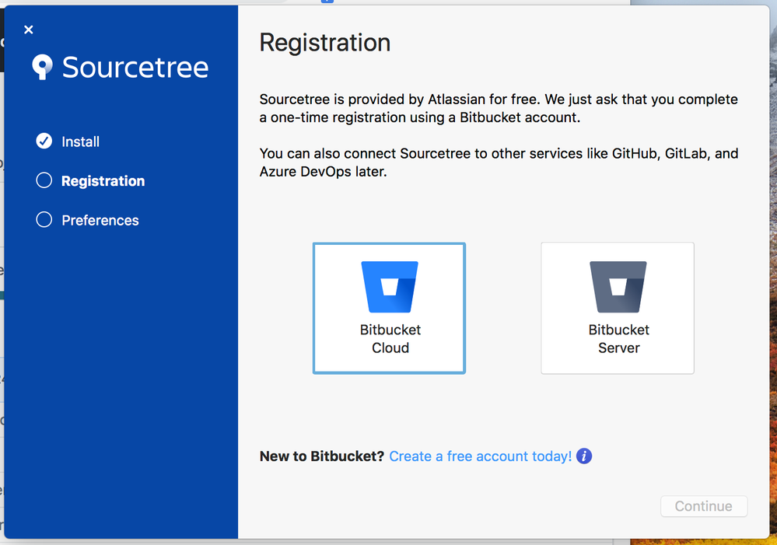Screen dimensions: 777x545
Task: Open the Create a free account today link
Action: click(480, 456)
